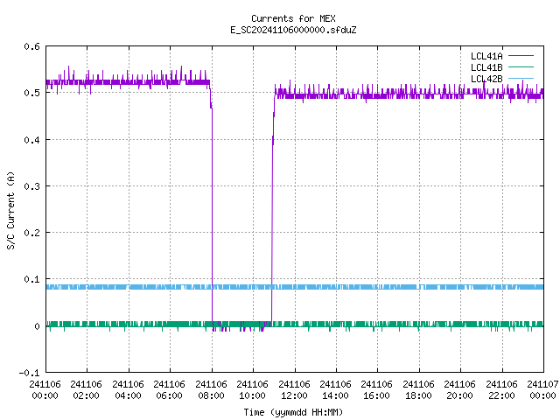The image size is (560, 420).
Task: Click the 241106 06:00 x-axis tick label
Action: click(169, 390)
